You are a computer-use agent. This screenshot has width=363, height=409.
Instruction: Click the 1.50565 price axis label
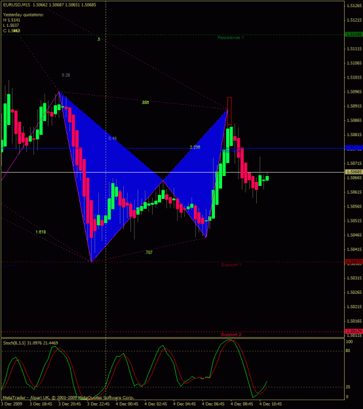click(354, 207)
